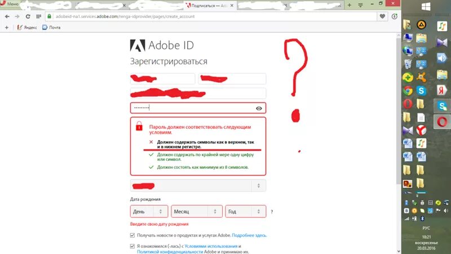Open the Условиями использования link

point(211,246)
